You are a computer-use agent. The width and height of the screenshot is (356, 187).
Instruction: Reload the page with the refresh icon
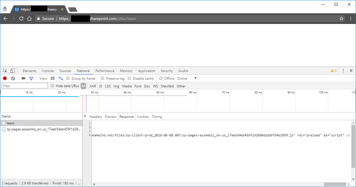pos(21,19)
